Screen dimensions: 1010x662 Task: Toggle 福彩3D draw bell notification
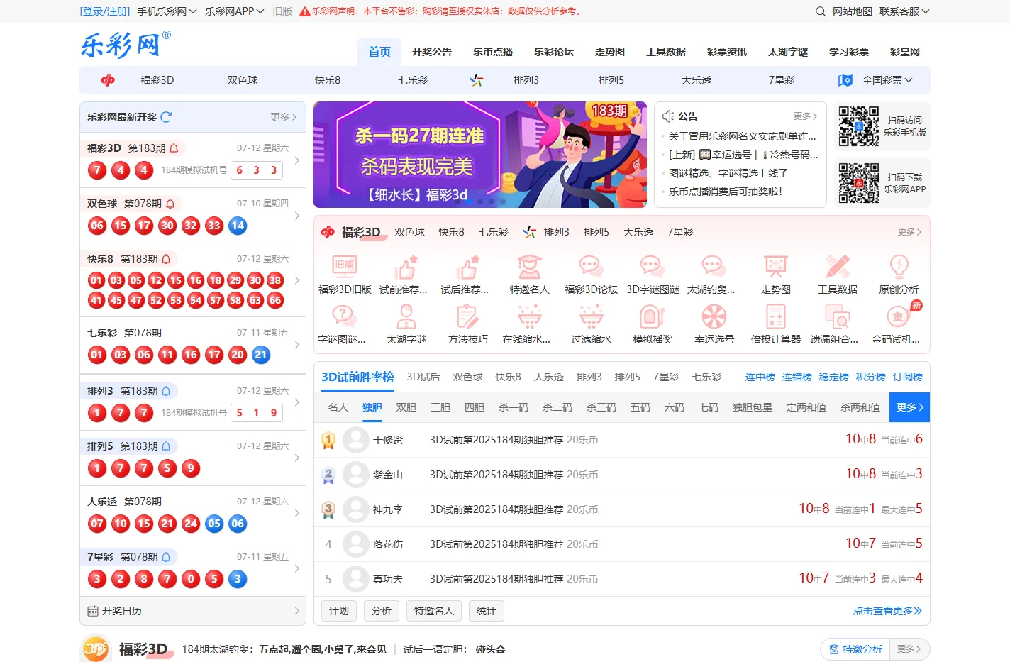174,148
